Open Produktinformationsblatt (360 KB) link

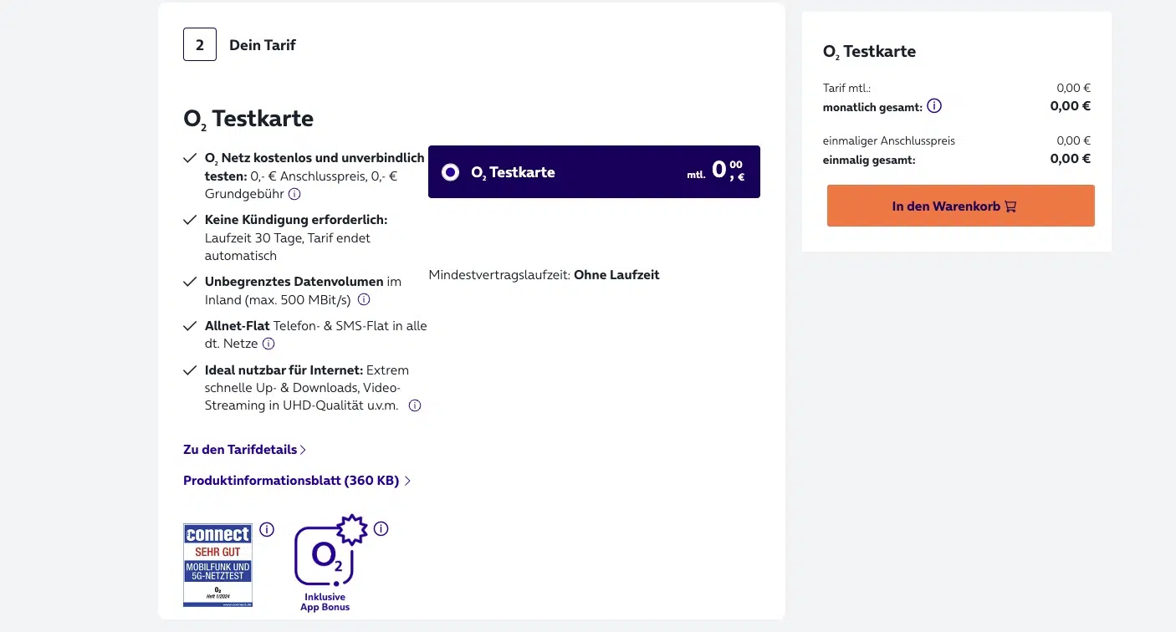291,481
